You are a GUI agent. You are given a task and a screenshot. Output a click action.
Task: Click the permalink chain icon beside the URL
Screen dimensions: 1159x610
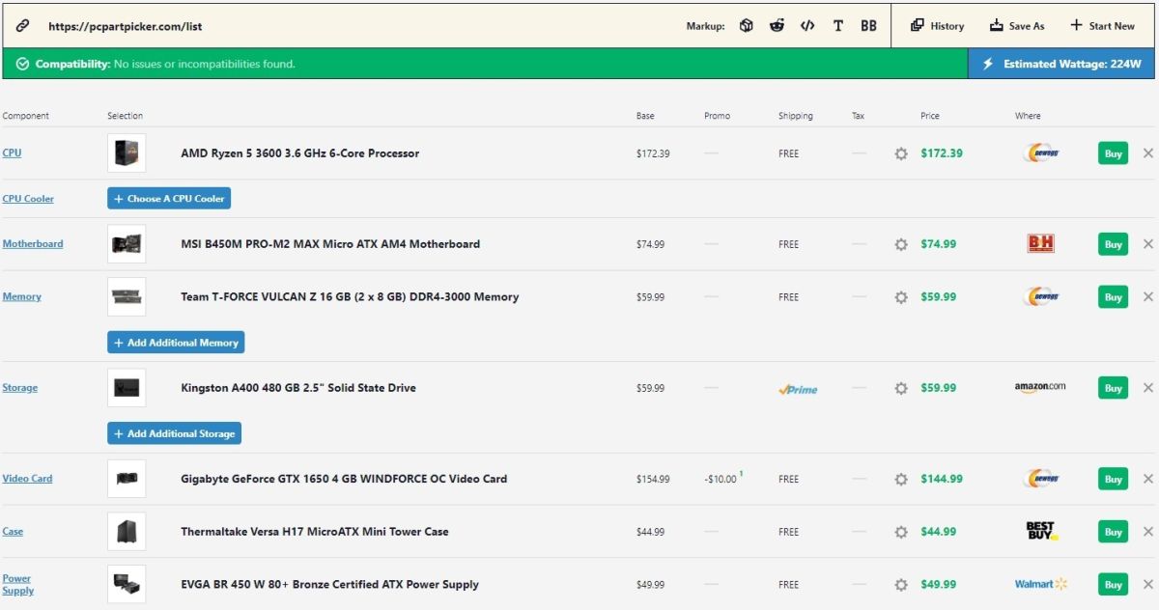pos(23,26)
